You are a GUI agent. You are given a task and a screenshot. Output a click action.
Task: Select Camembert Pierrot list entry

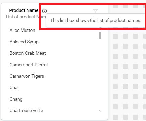(29, 65)
